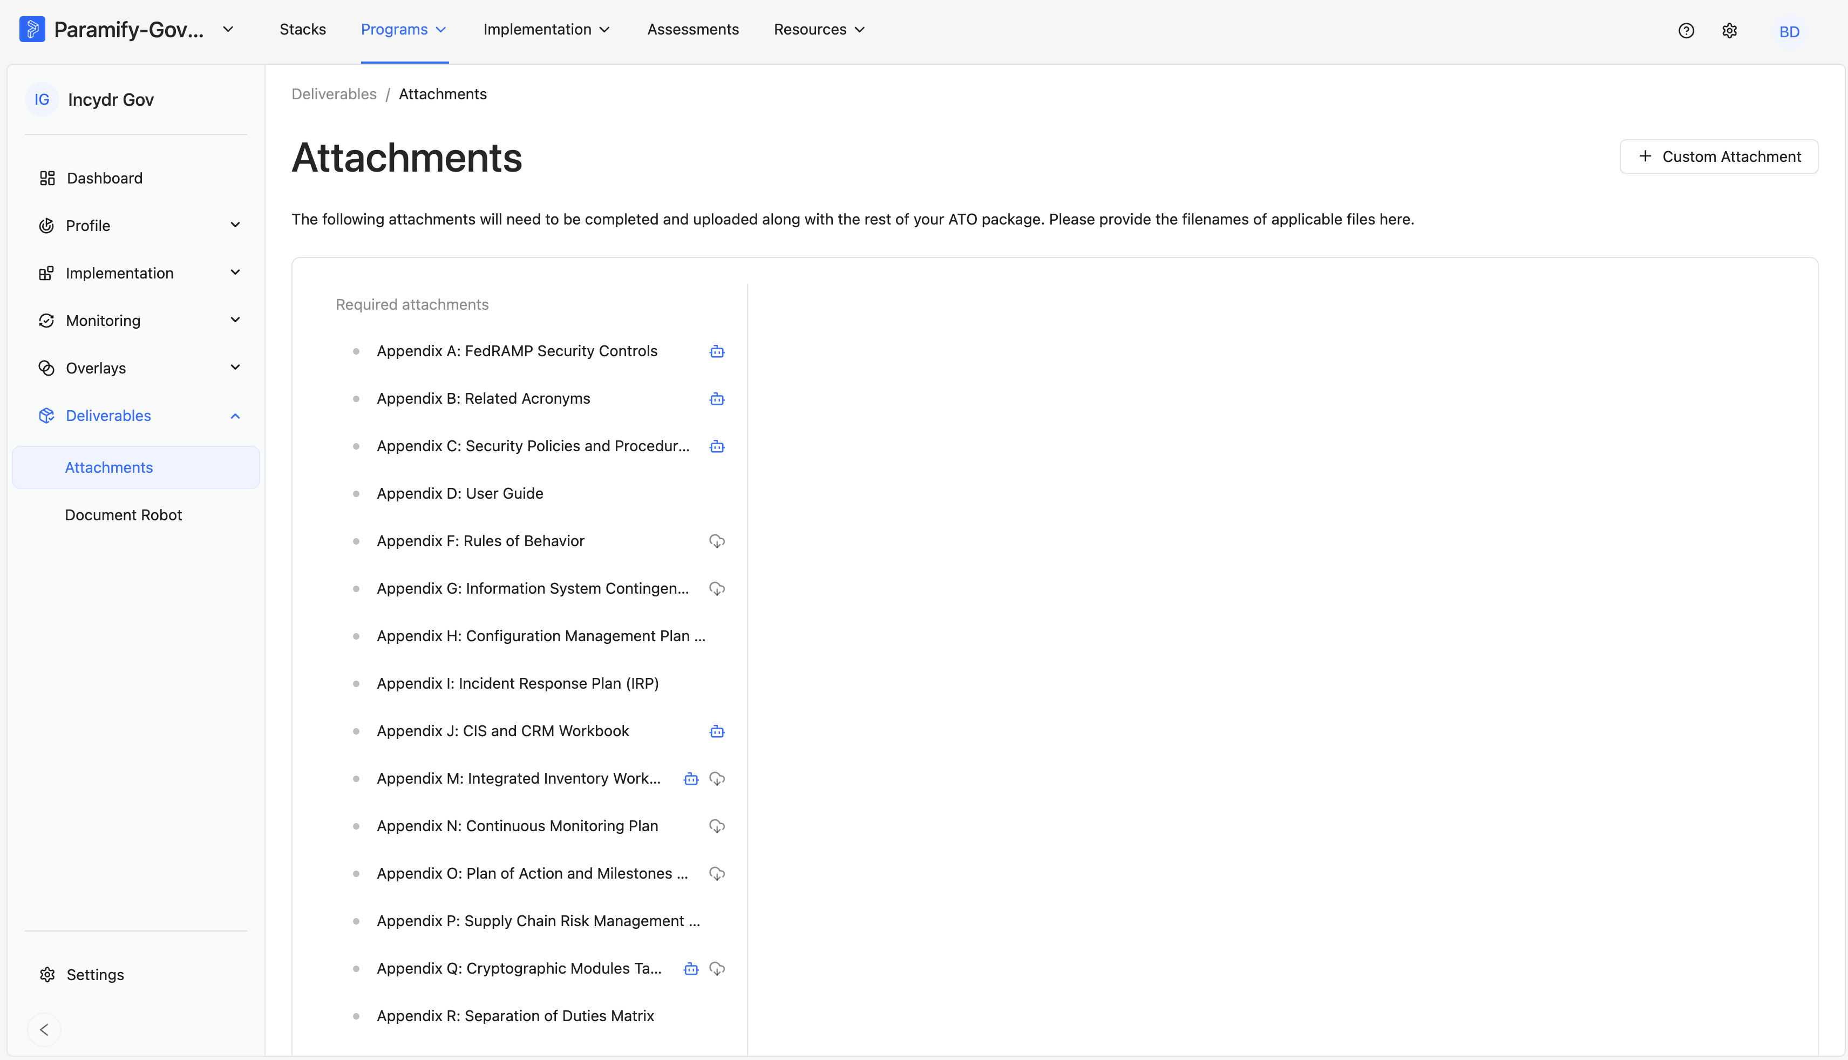The height and width of the screenshot is (1060, 1848).
Task: Collapse the sidebar with the arrow button
Action: tap(44, 1029)
